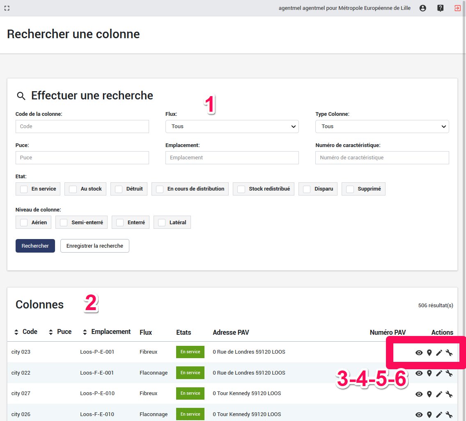Expand the Flux dropdown

coord(232,127)
